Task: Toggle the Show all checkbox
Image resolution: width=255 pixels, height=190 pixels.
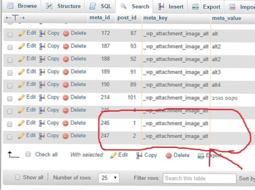Action: (x=18, y=177)
